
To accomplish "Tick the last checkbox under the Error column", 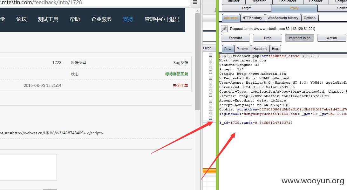I will [210, 118].
